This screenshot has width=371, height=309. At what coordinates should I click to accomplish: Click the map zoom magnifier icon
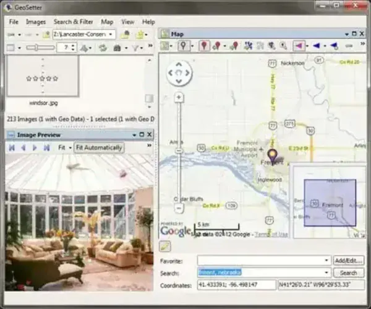(283, 46)
